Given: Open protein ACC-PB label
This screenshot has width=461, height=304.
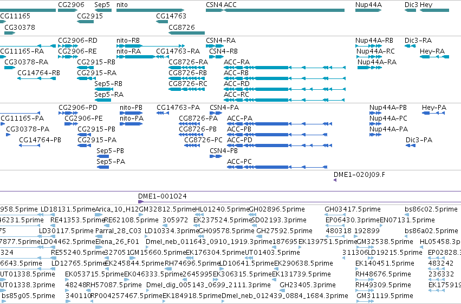Looking at the screenshot, I should [x=239, y=129].
